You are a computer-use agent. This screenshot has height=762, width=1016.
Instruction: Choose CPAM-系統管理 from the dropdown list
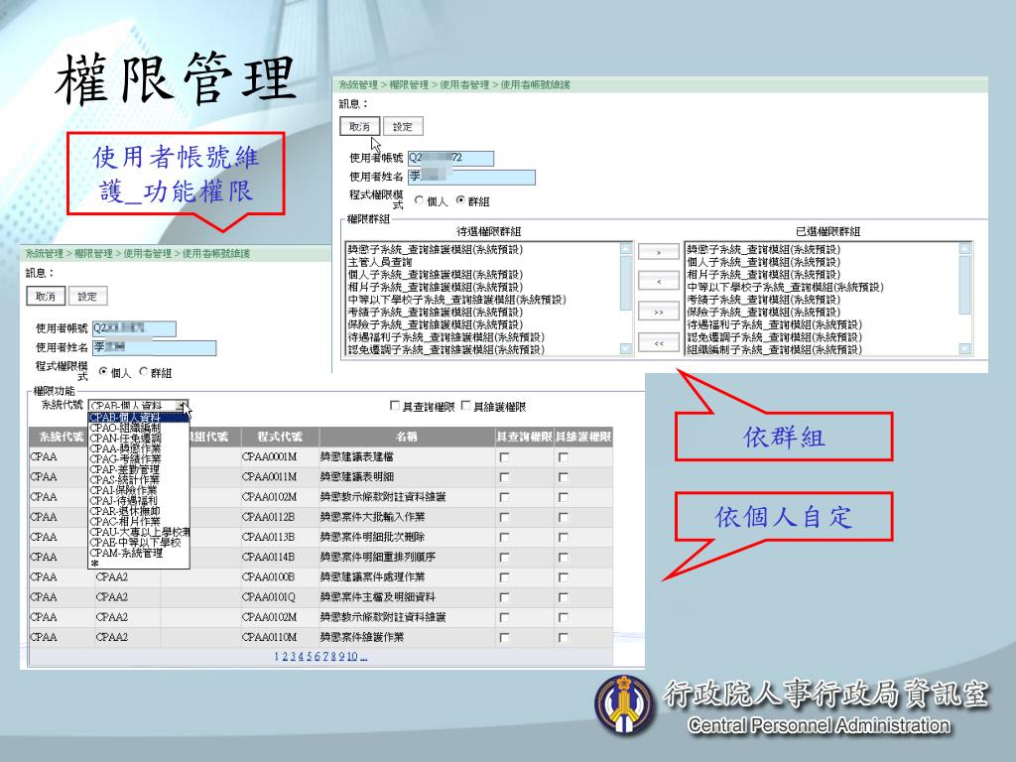pos(139,553)
